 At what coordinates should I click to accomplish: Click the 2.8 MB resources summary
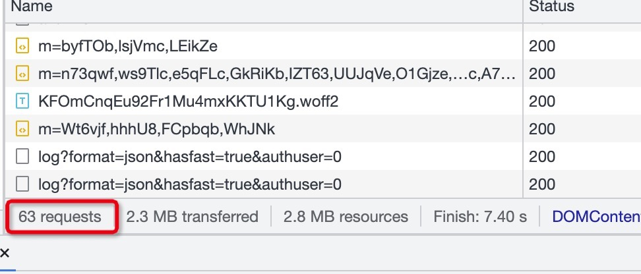click(346, 217)
